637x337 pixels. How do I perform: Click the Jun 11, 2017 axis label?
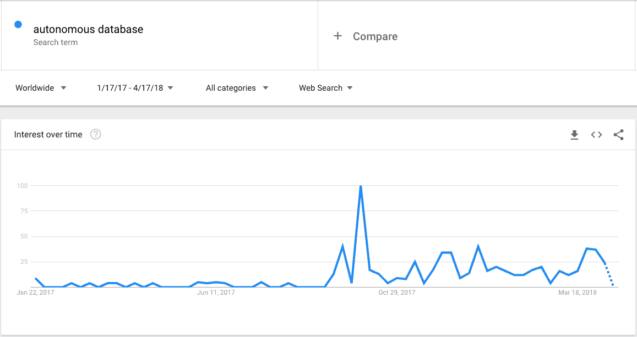[x=216, y=292]
